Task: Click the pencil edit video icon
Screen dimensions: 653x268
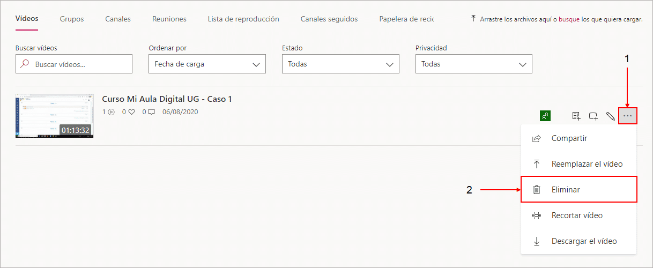Action: click(x=610, y=116)
